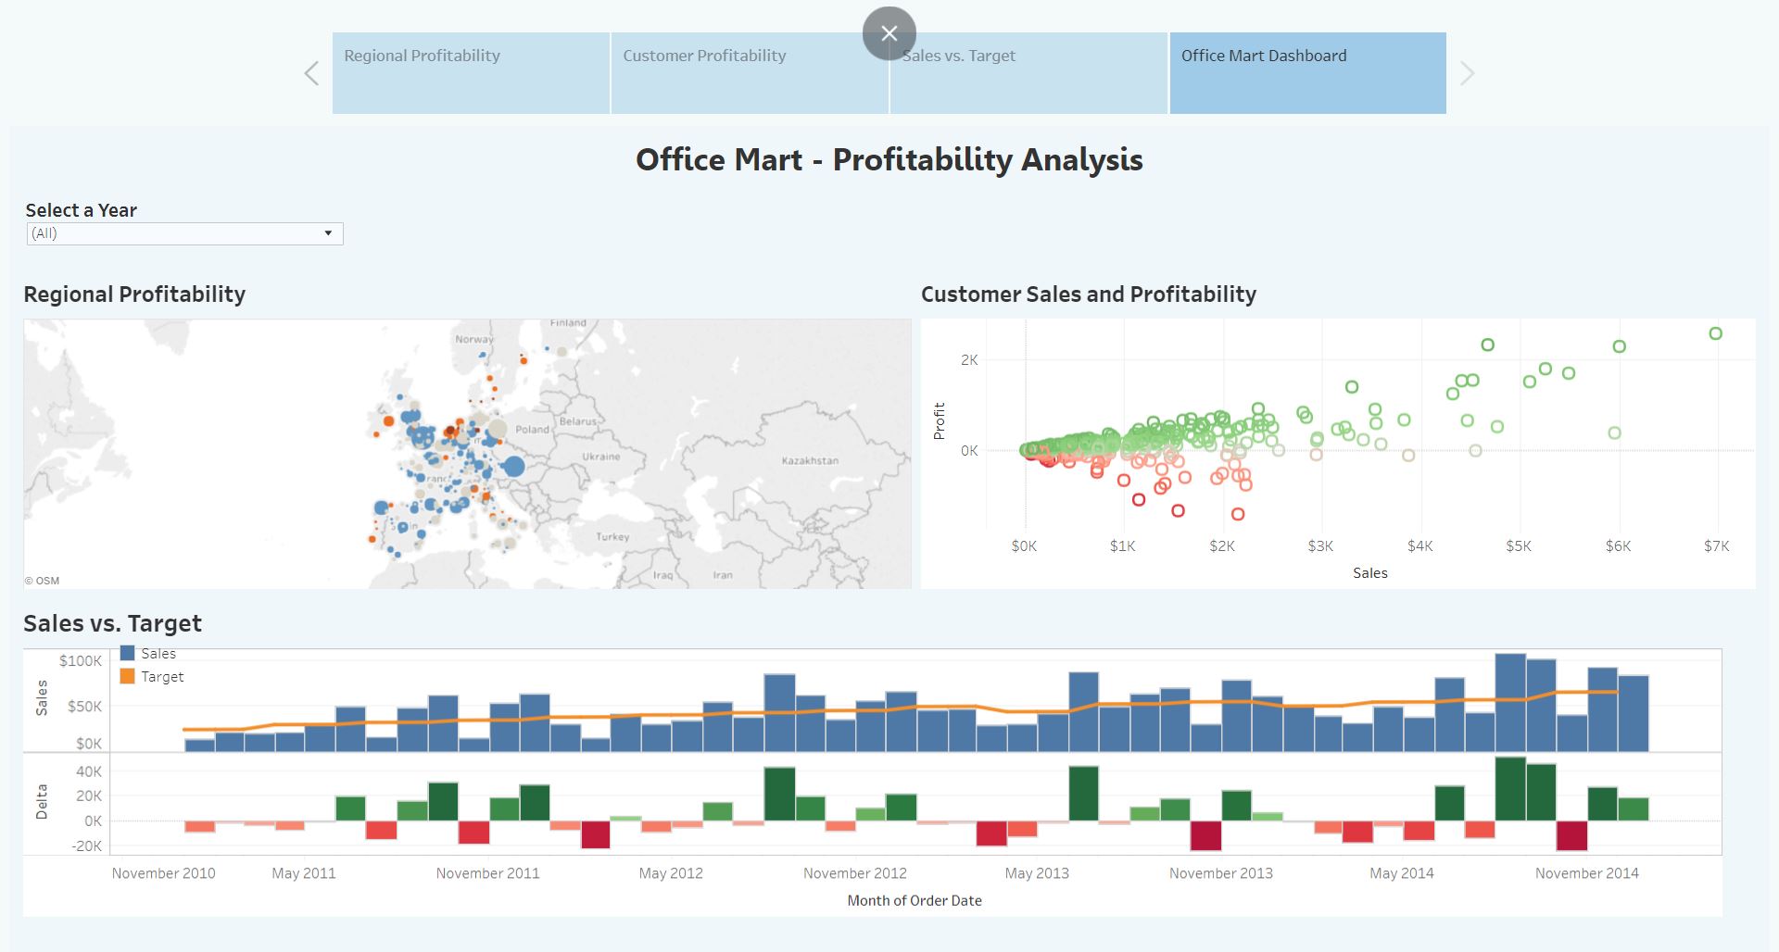This screenshot has width=1779, height=952.
Task: Click the 2K profit axis label
Action: click(x=969, y=360)
